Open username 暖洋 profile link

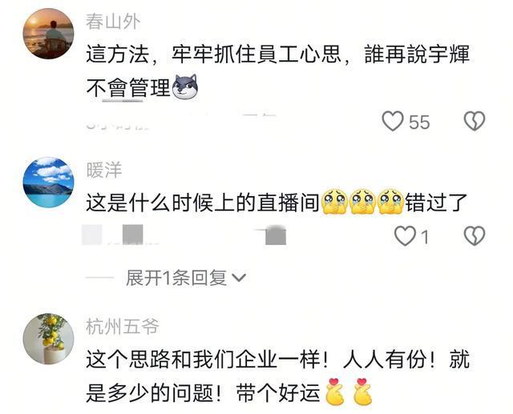[104, 170]
